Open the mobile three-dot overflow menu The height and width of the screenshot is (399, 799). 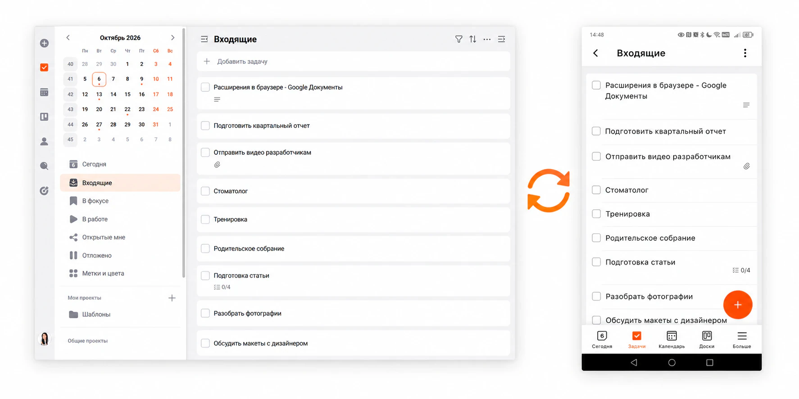[745, 53]
